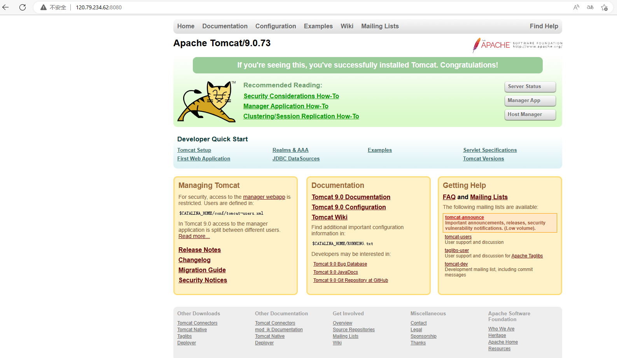This screenshot has width=617, height=358.
Task: Open the FAQ link under Getting Help
Action: point(449,197)
